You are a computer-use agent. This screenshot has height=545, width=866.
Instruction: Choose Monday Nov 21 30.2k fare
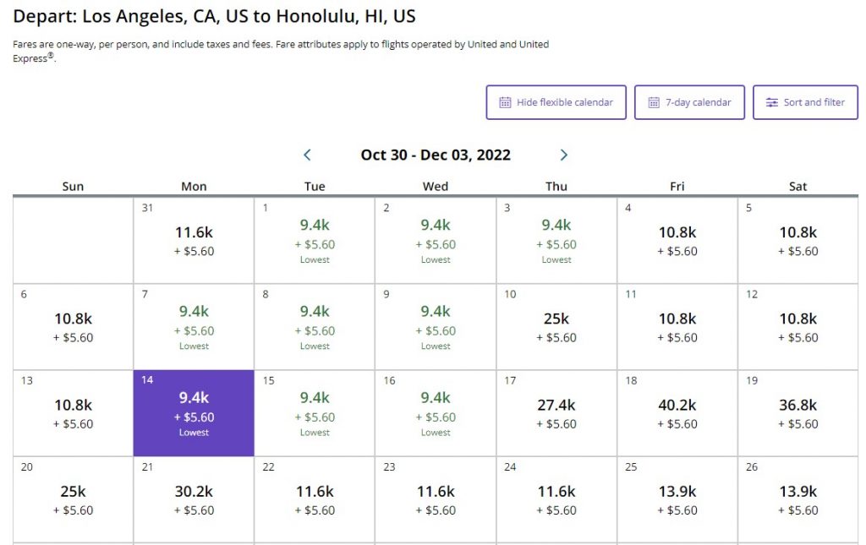194,499
